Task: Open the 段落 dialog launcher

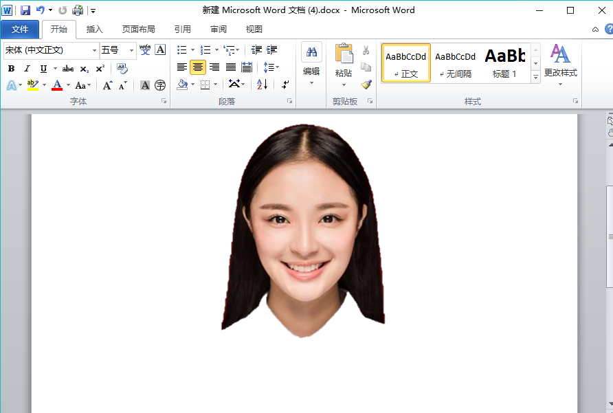Action: 290,101
